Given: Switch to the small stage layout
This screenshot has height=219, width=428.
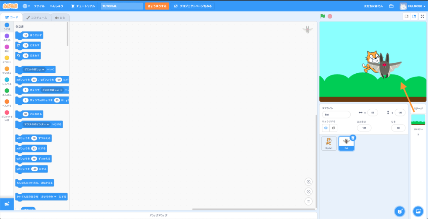Looking at the screenshot, I should click(406, 16).
